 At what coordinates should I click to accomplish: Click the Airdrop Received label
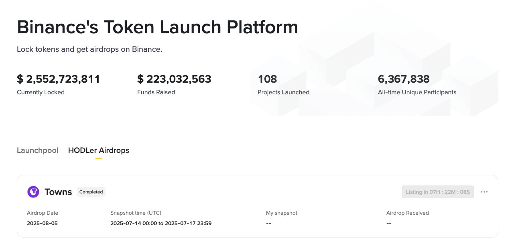408,213
